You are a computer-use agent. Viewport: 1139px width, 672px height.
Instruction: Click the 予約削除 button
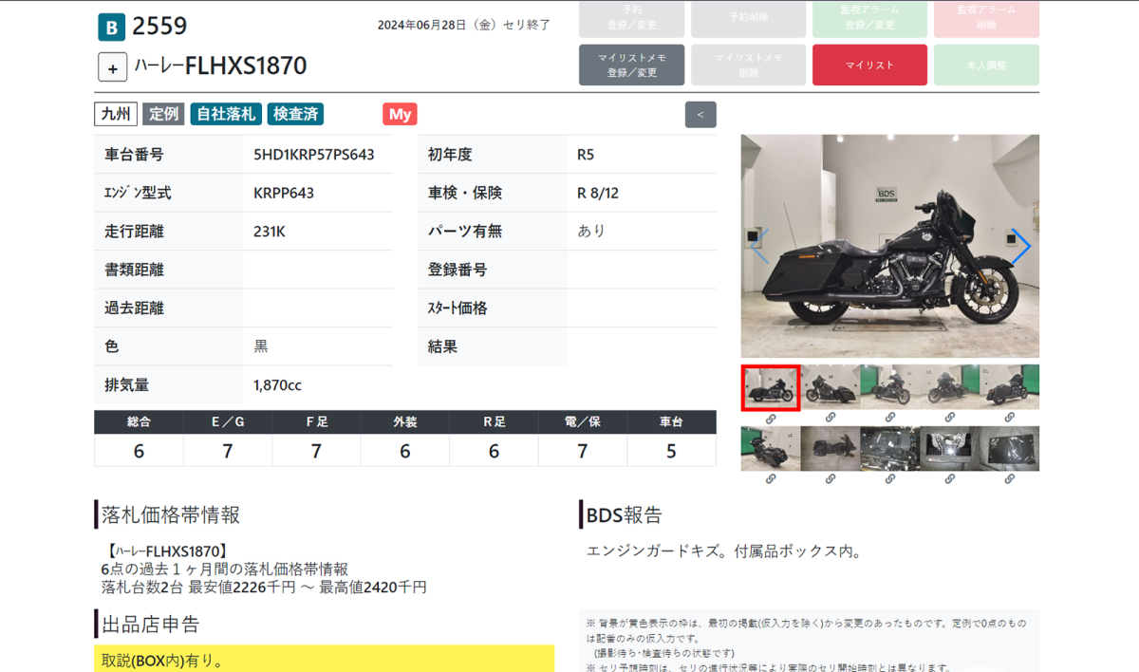[749, 18]
